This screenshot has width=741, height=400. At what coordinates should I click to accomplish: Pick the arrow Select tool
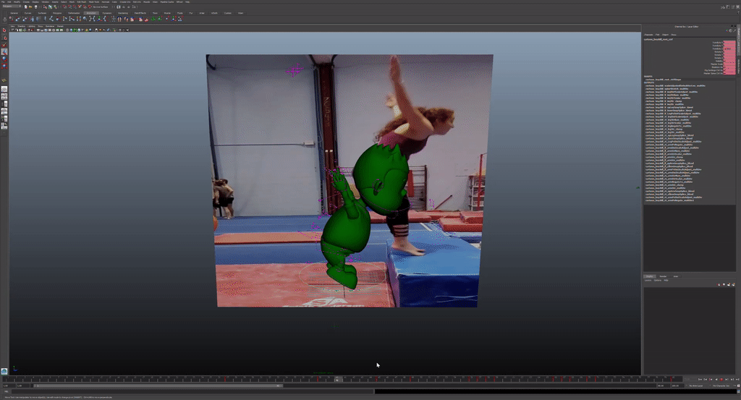pyautogui.click(x=4, y=30)
